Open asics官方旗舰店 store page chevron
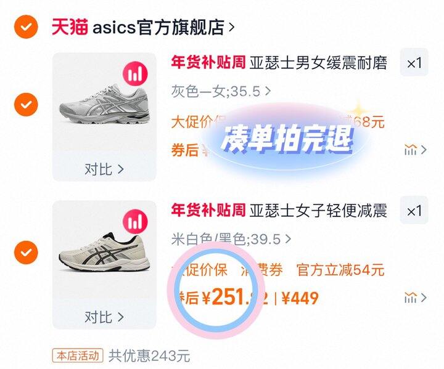The width and height of the screenshot is (444, 369). click(231, 27)
